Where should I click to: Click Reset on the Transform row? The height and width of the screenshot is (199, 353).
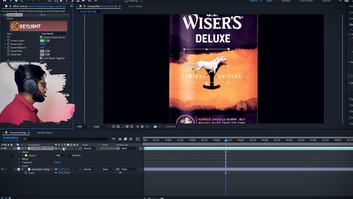coord(57,163)
